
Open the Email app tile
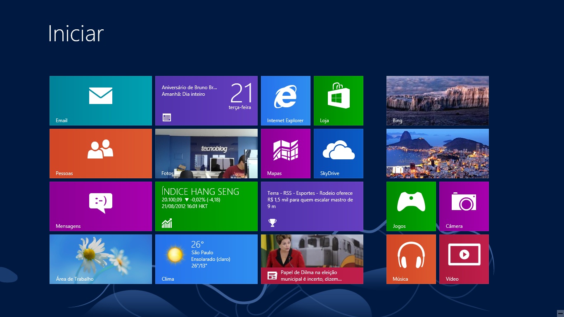[x=100, y=100]
